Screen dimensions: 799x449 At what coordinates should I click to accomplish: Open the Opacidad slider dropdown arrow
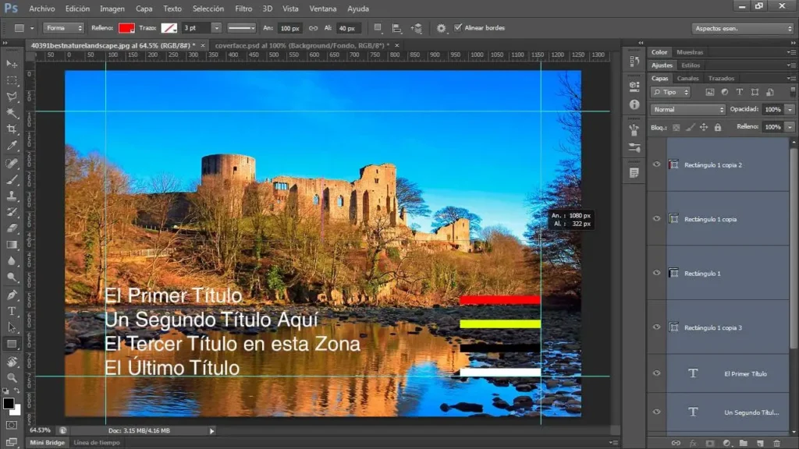coord(790,109)
